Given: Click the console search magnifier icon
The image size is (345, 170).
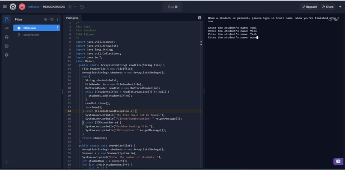Looking at the screenshot, I should click(x=330, y=20).
